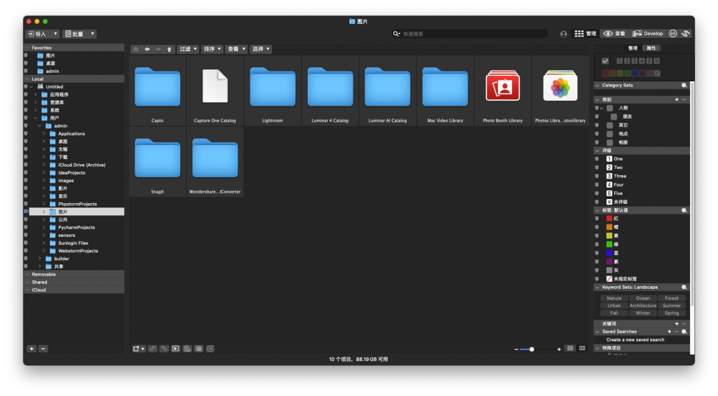
Task: Click the Winter keyword button
Action: pos(643,313)
